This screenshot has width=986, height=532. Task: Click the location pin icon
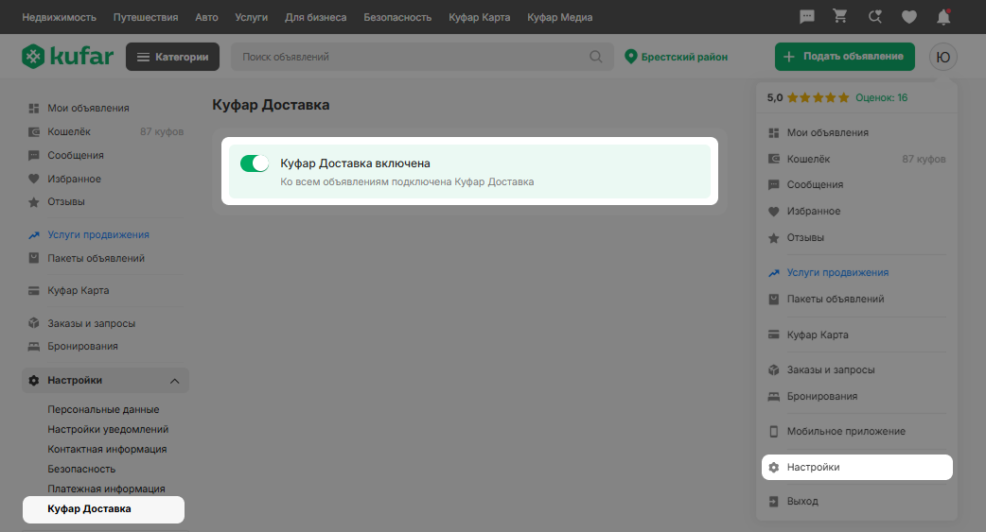631,57
